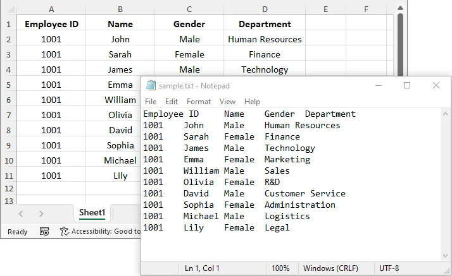Select the 'Olivia' cell in Excel
Screen dimensions: 452x276
pyautogui.click(x=113, y=115)
